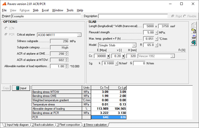This screenshot has height=128, width=199.
Task: Click the topmost greyed icon in right toolbar
Action: point(193,25)
